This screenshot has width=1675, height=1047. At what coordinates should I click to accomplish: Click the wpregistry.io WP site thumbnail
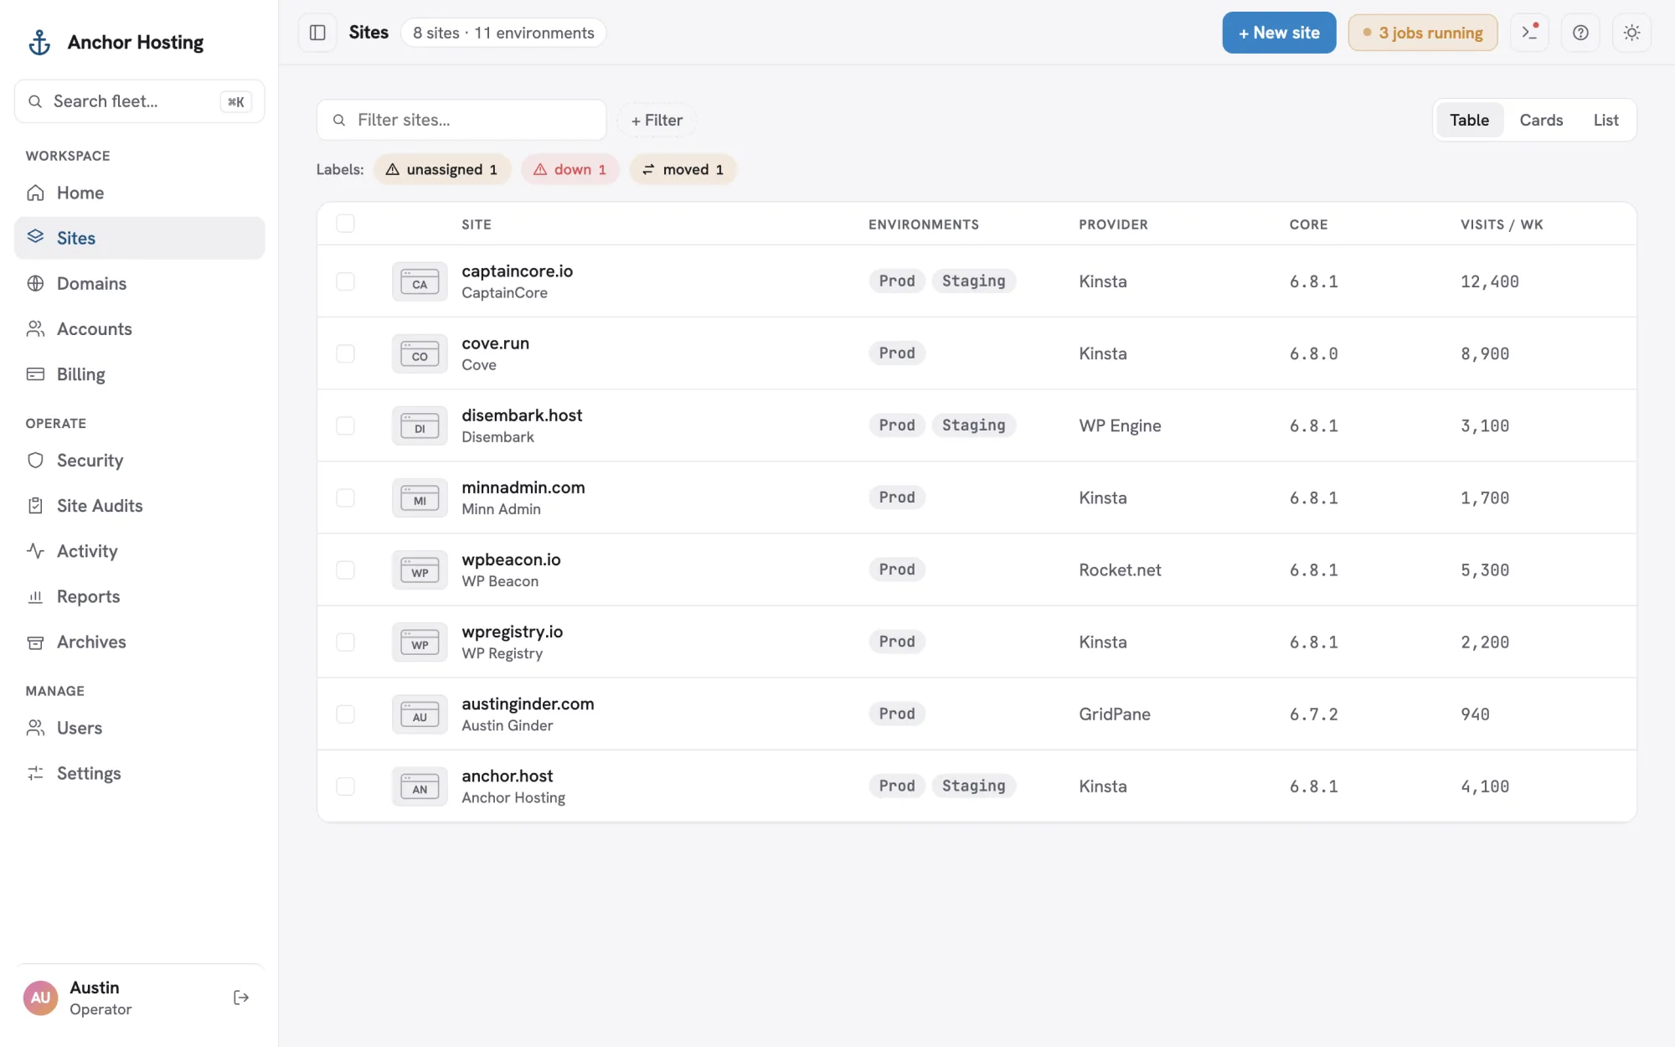click(420, 642)
